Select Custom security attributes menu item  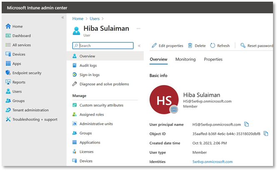pos(101,105)
